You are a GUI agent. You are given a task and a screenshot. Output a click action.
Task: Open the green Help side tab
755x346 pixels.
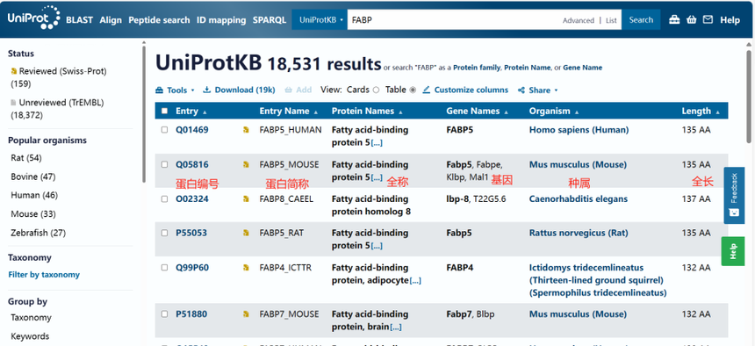pyautogui.click(x=732, y=251)
